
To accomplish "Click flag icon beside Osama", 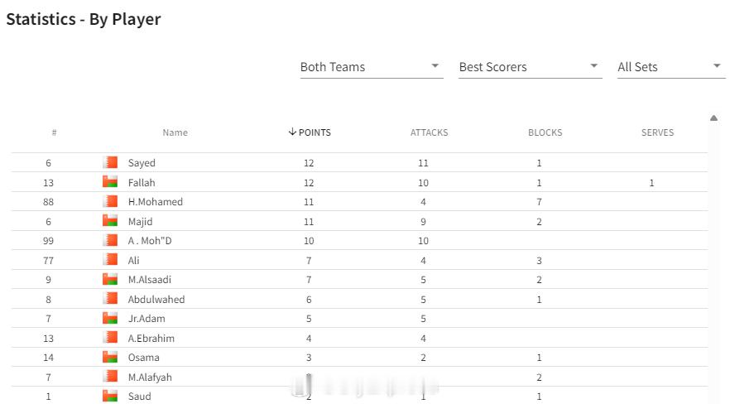I will tap(110, 357).
